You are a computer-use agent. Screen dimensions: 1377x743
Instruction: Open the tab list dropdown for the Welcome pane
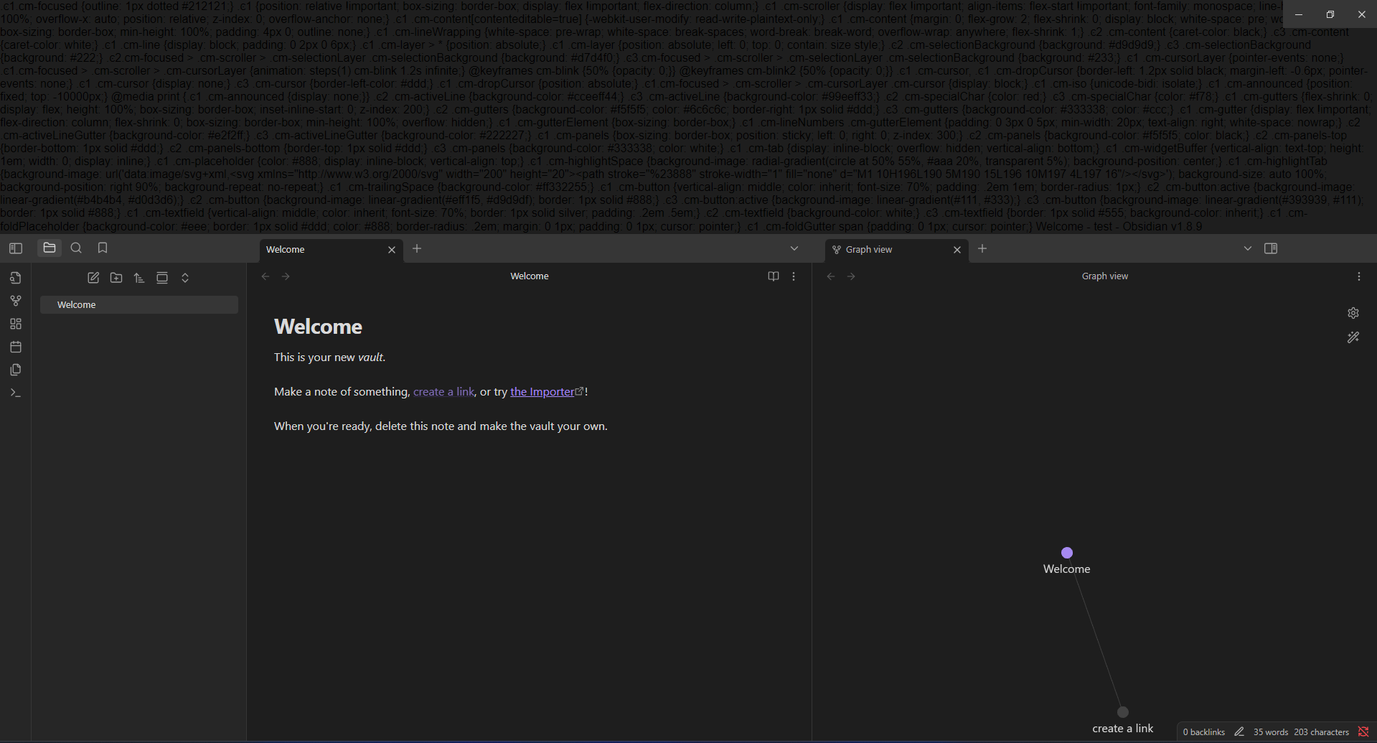[794, 248]
